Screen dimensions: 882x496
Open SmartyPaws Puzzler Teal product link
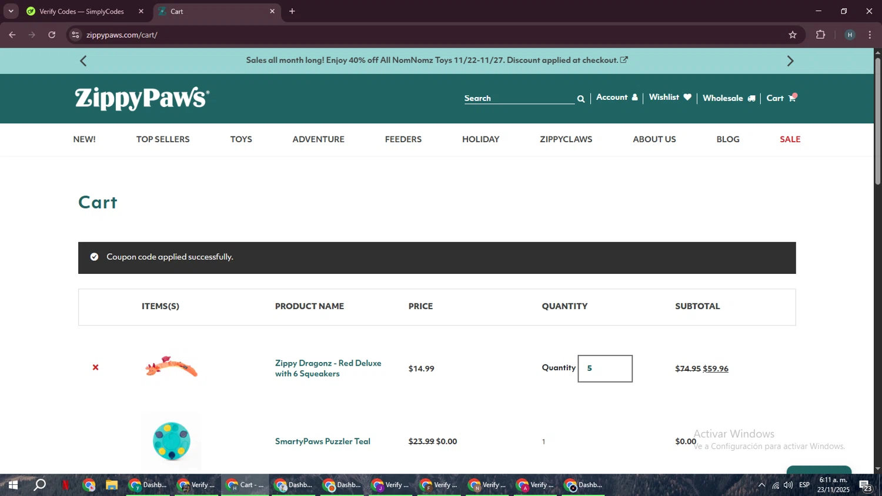(323, 441)
